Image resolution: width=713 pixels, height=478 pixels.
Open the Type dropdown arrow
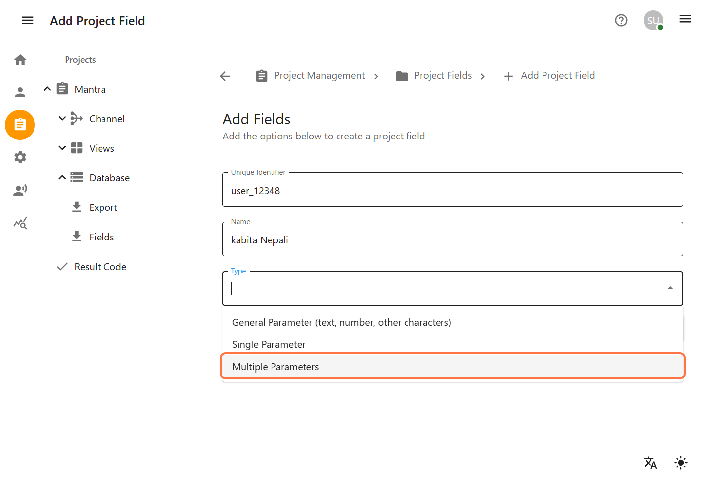pos(670,287)
